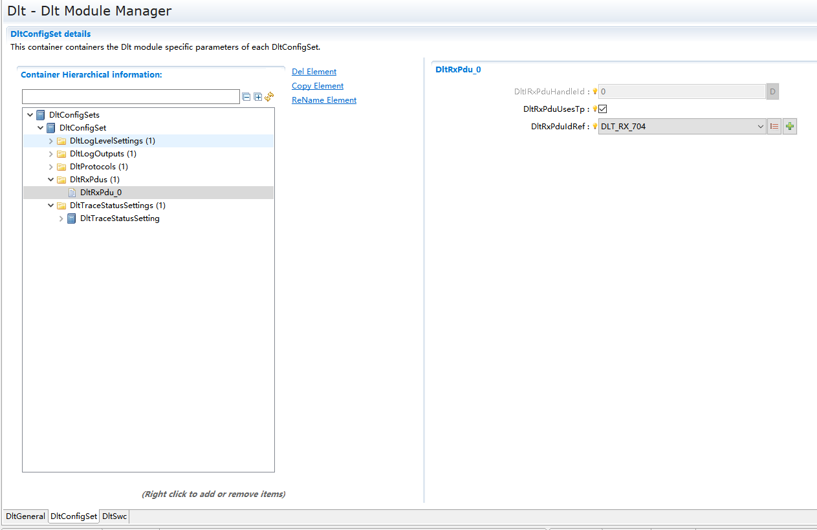Select DltTraceStatusSetting in the tree
The image size is (817, 530).
click(120, 218)
